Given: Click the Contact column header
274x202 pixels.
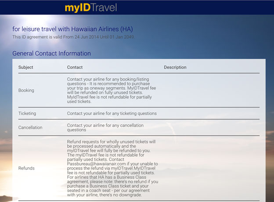Looking at the screenshot, I should (x=75, y=67).
